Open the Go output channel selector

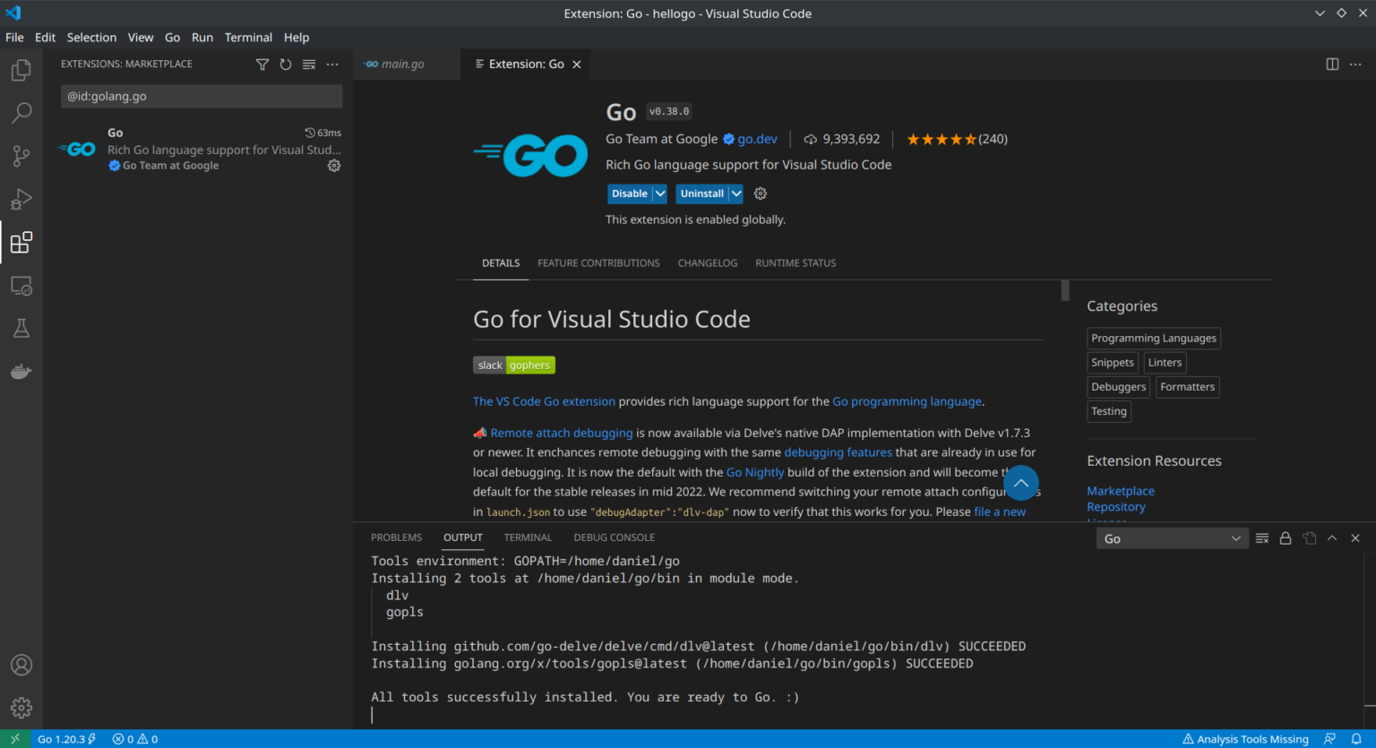pos(1172,537)
